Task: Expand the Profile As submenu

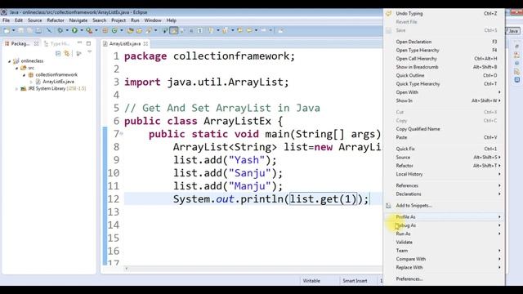Action: 445,216
